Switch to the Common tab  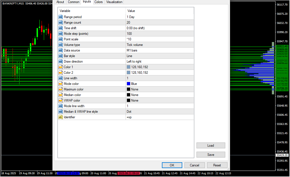pos(74,2)
